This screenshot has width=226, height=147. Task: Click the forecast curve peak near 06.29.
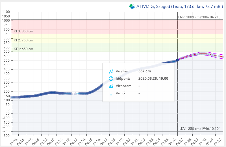201,54
